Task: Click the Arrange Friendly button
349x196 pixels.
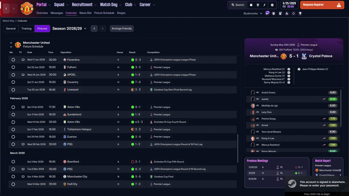Action: [122, 29]
